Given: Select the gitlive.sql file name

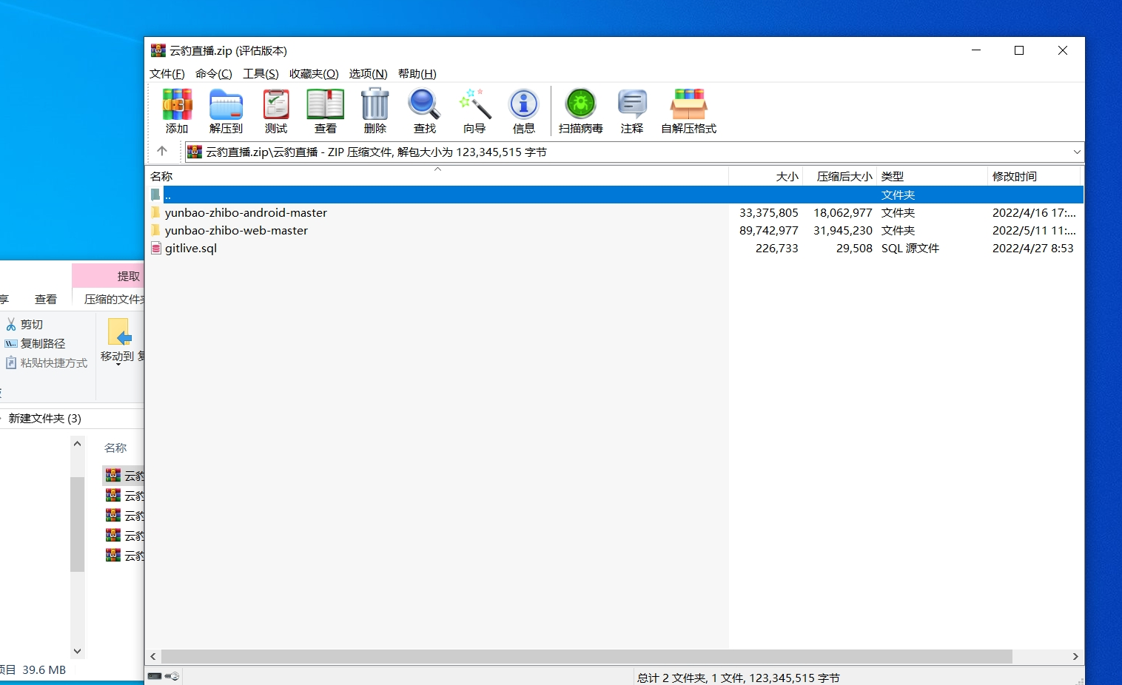Looking at the screenshot, I should tap(191, 248).
